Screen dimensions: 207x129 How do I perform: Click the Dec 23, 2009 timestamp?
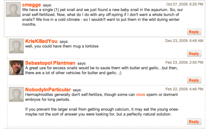click(x=184, y=41)
